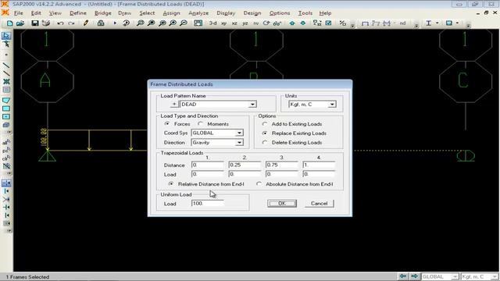Screen dimensions: 500x281
Task: Select the Forces radio button
Action: pyautogui.click(x=167, y=123)
